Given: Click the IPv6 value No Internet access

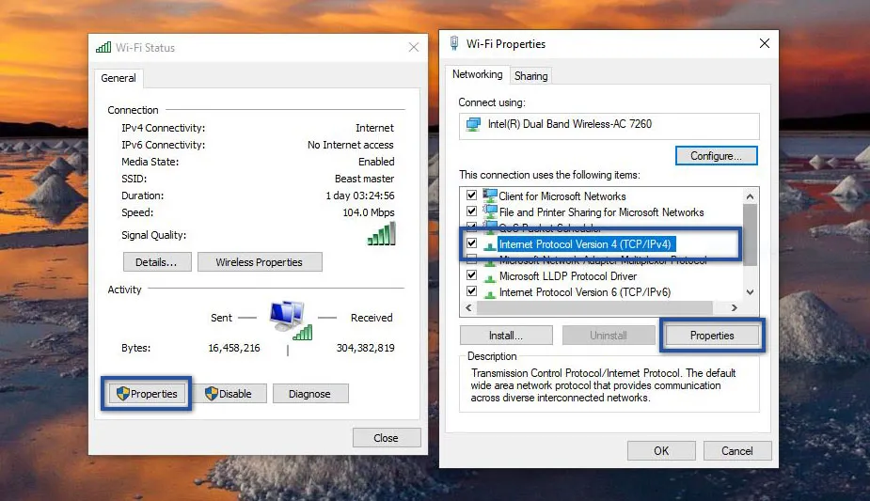Looking at the screenshot, I should pyautogui.click(x=351, y=145).
